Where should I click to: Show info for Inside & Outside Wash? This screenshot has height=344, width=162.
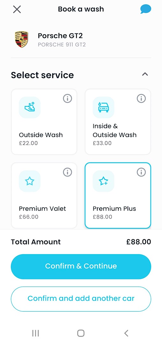(141, 99)
